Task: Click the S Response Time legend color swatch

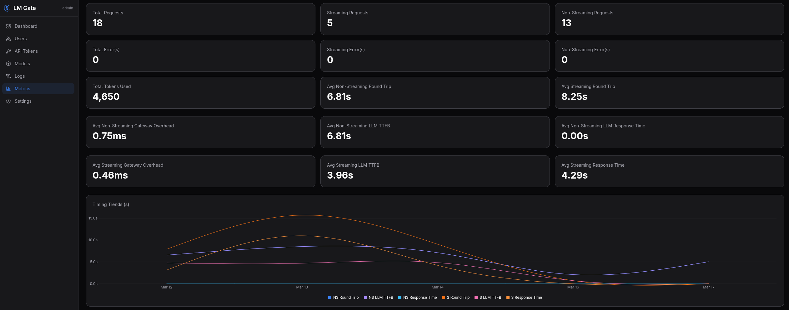Action: [508, 298]
